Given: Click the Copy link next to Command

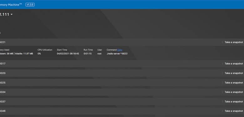Looking at the screenshot, I should (x=120, y=50).
